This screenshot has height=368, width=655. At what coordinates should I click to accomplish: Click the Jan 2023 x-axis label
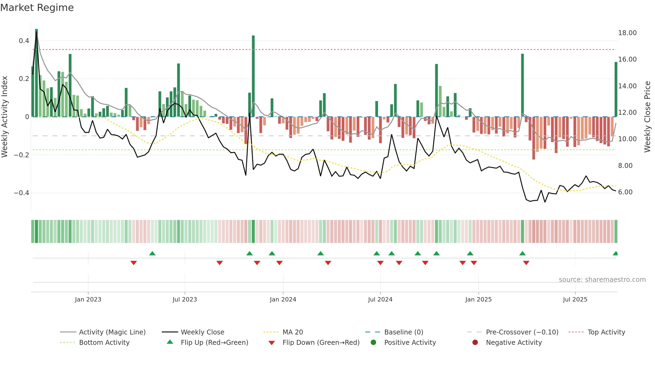(x=88, y=299)
